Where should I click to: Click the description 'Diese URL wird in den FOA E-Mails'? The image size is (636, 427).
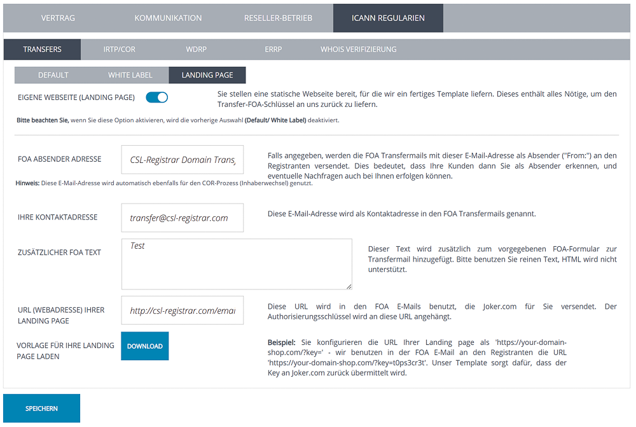pos(442,311)
